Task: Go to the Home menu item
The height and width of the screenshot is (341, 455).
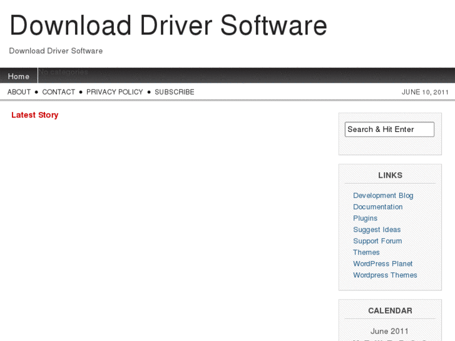Action: point(19,76)
